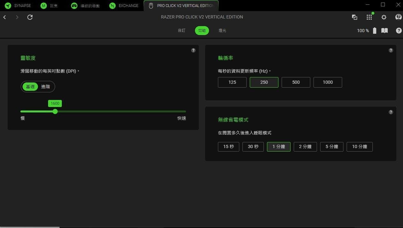This screenshot has height=228, width=403.
Task: Click the 靈敏度 panel heading
Action: point(28,58)
